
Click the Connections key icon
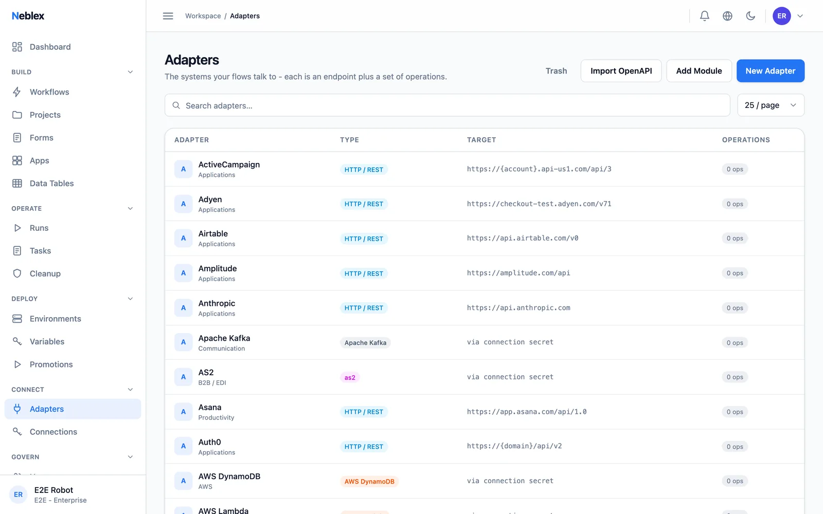point(17,432)
